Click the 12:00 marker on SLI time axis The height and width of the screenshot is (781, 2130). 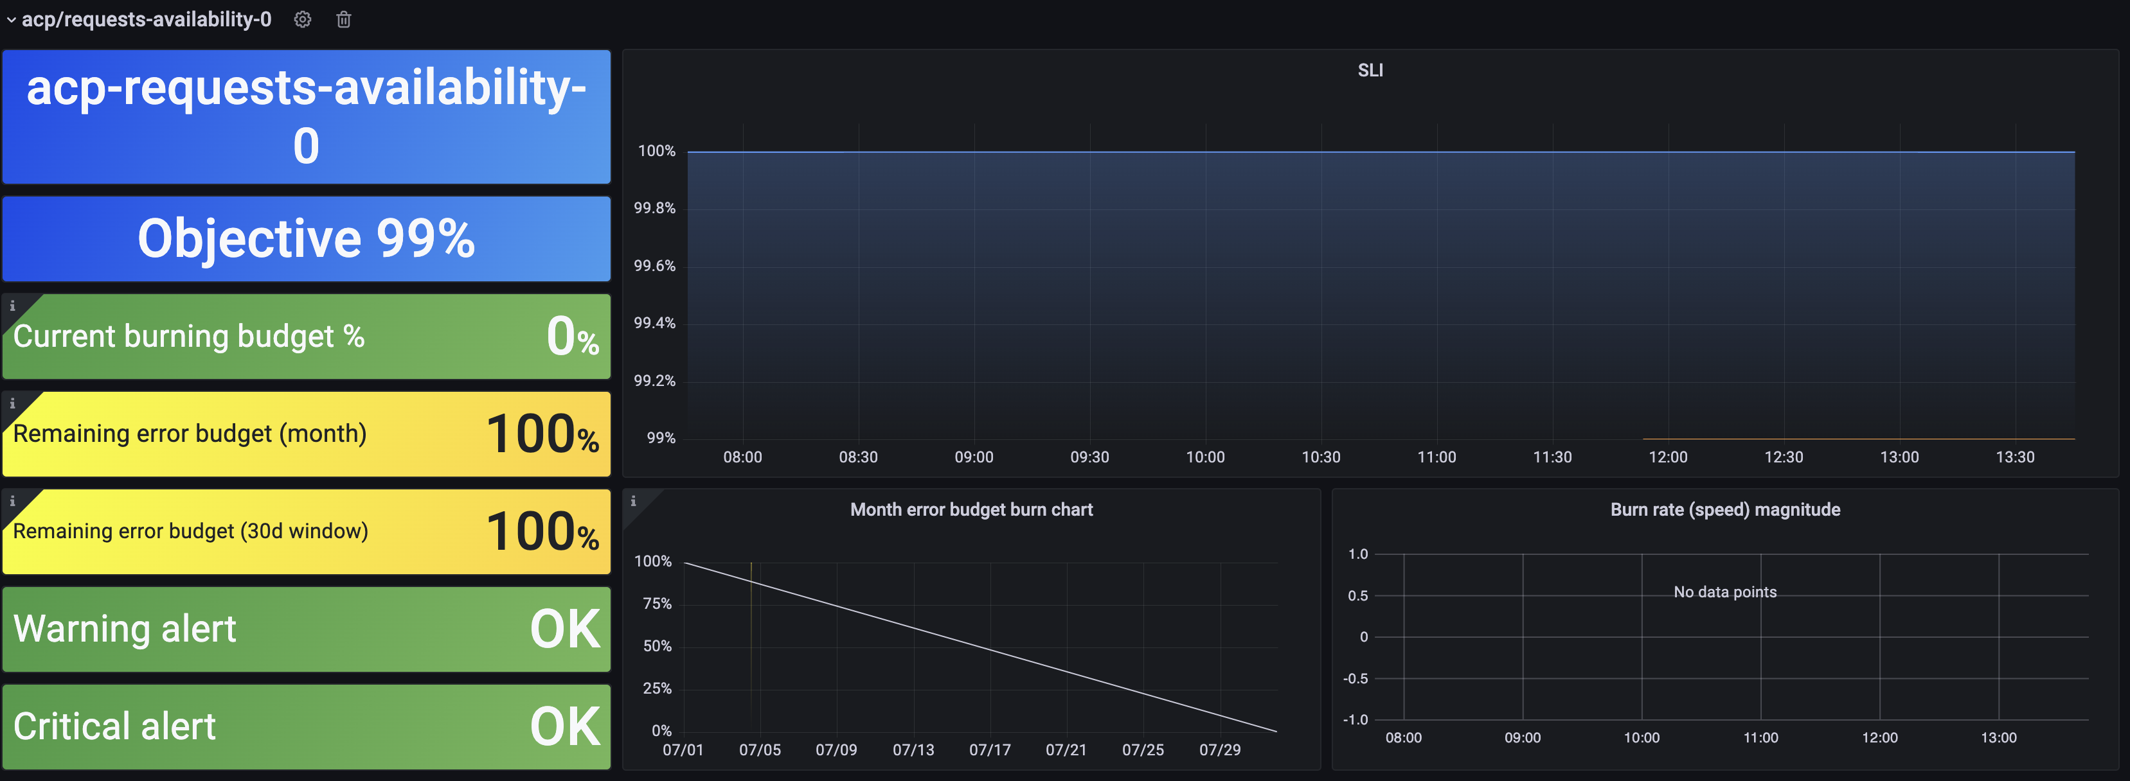point(1667,457)
